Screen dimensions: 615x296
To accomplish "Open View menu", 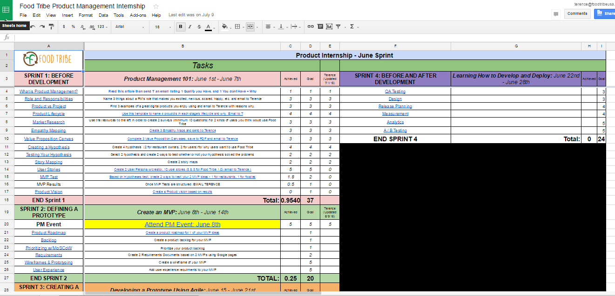I will [x=51, y=15].
